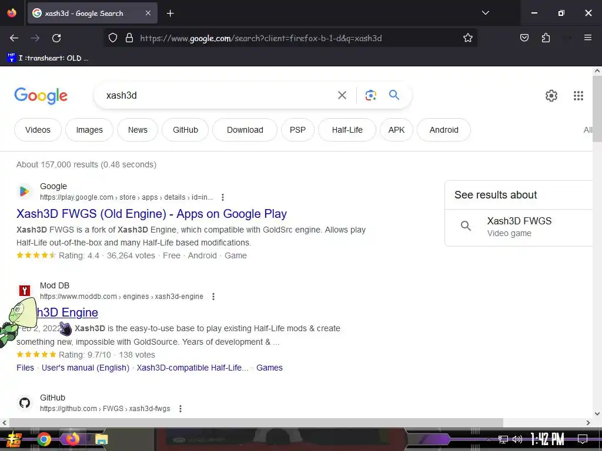Click the horizontal scrollbar left arrow
Image resolution: width=602 pixels, height=451 pixels.
4,423
